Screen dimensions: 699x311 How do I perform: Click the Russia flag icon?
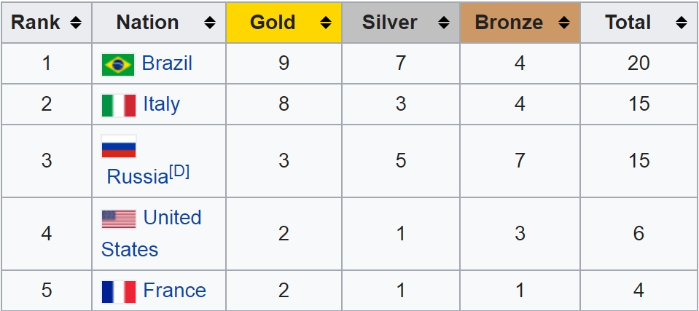[x=119, y=146]
